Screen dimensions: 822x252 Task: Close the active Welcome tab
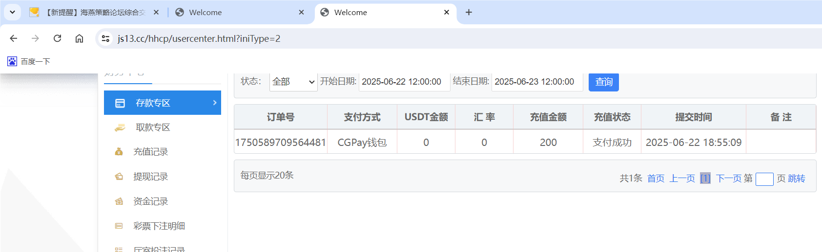tap(447, 12)
